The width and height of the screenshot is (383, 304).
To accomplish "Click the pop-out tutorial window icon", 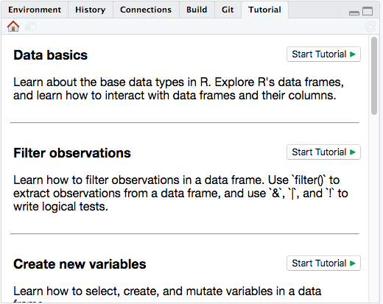I will 31,26.
